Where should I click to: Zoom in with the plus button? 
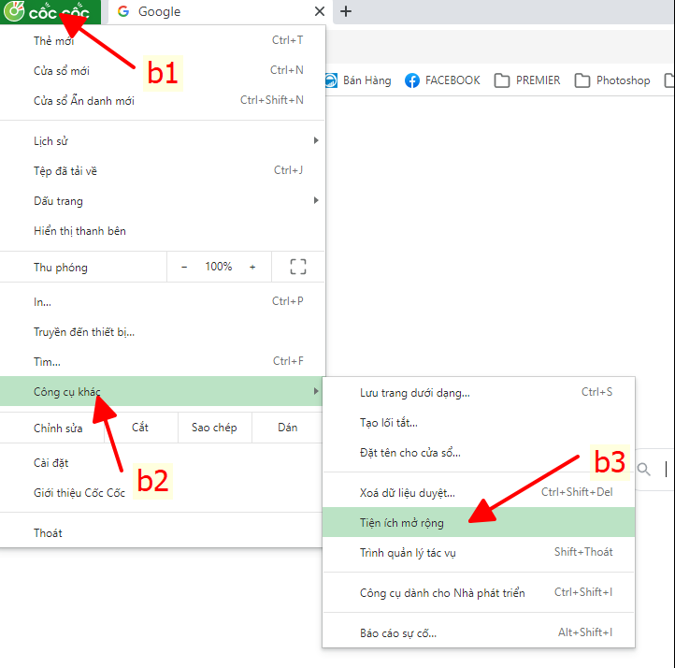pyautogui.click(x=252, y=267)
